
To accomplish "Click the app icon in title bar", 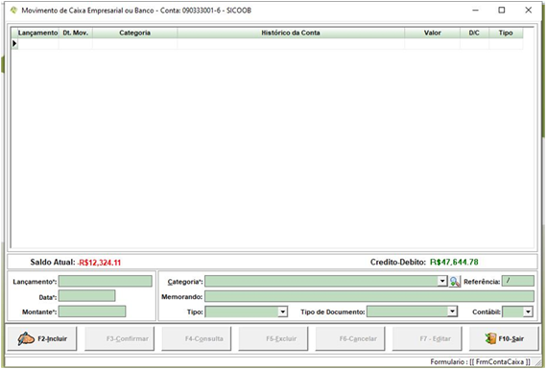I will (x=13, y=11).
